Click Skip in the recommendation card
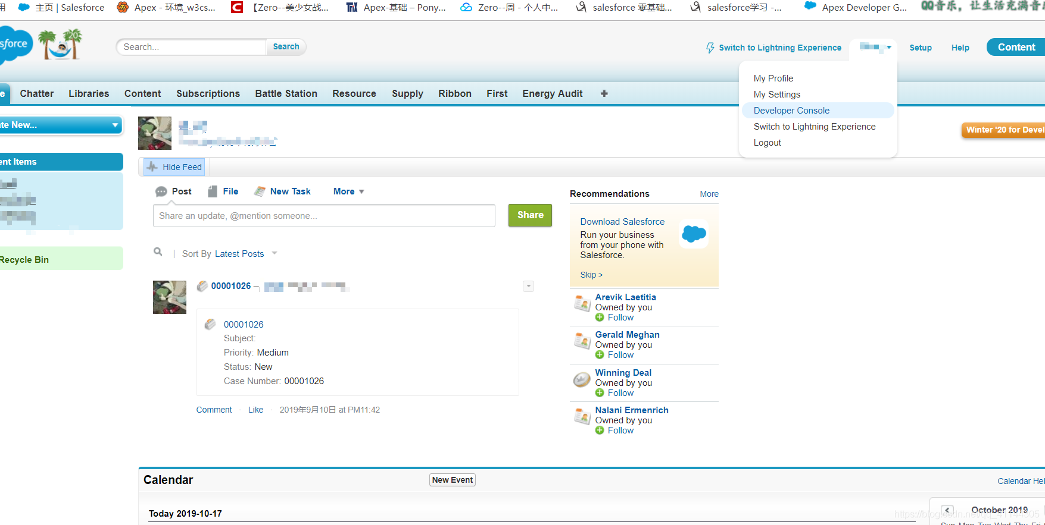 pyautogui.click(x=591, y=275)
